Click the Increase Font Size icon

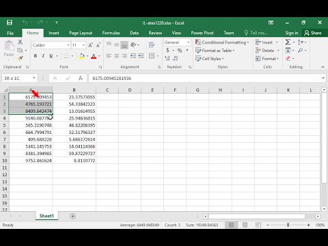pyautogui.click(x=90, y=45)
